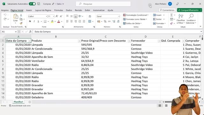
Task: Open the Geral number format dropdown
Action: (119, 16)
